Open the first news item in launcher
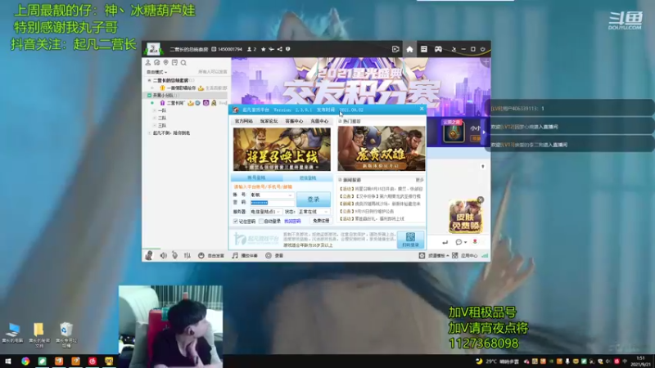Screen dimensions: 655x368 (x=382, y=189)
